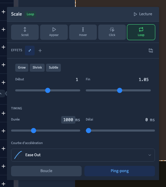Screen dimensions: 166x187
Task: Apply the Shrink preset
Action: pyautogui.click(x=37, y=68)
